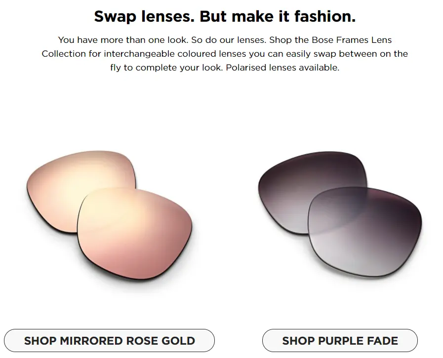The width and height of the screenshot is (443, 358).
Task: Click the Shop Mirrored Rose Gold button
Action: pyautogui.click(x=110, y=340)
